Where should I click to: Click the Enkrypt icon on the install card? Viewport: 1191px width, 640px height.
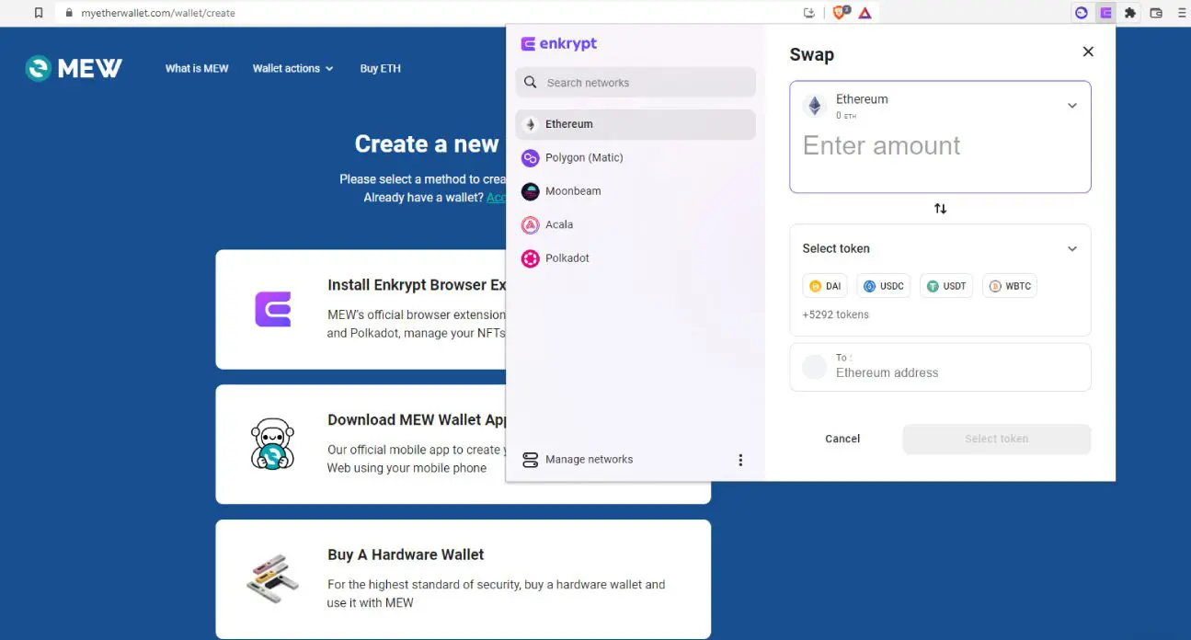273,310
